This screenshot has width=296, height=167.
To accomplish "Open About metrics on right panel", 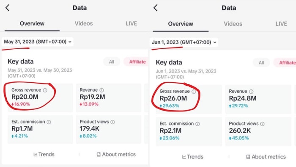I will 266,156.
